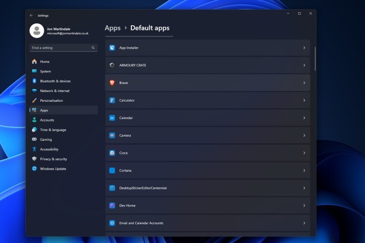Expand the Clock row chevron

(x=304, y=153)
